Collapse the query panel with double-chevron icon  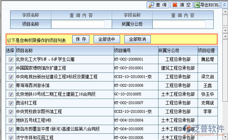click(x=225, y=5)
